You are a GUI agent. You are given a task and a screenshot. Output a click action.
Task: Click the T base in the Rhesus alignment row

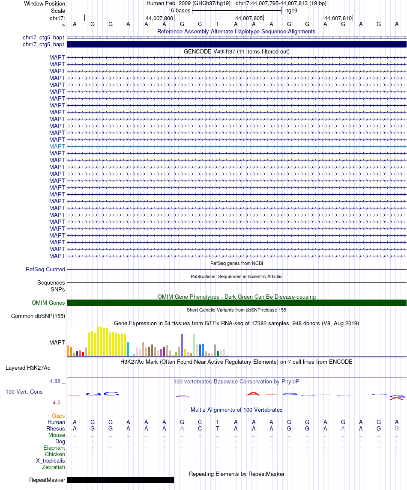click(x=218, y=429)
